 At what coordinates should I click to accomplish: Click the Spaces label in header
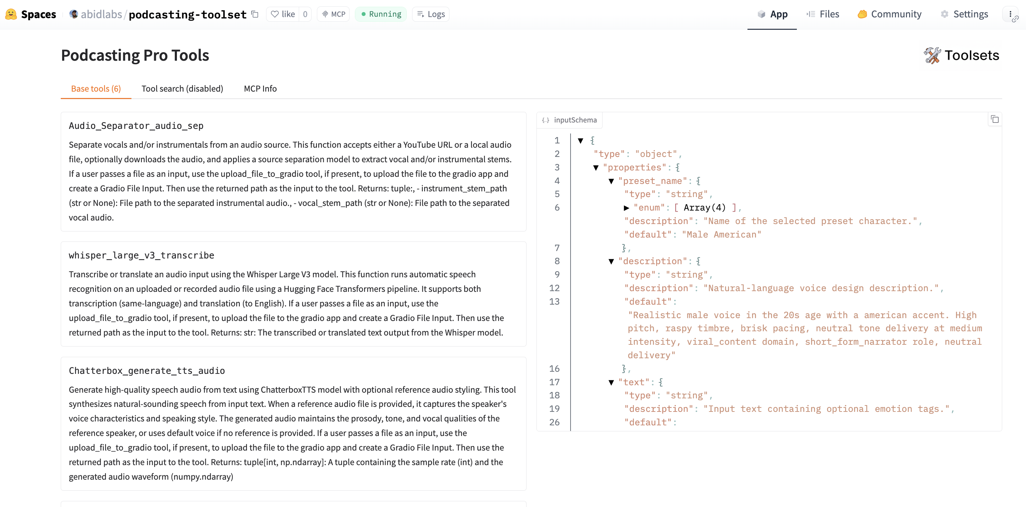pyautogui.click(x=39, y=14)
